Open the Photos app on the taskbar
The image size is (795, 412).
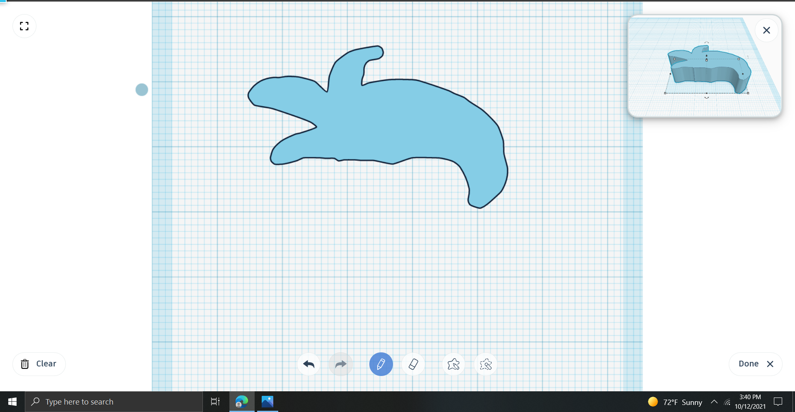click(x=267, y=401)
